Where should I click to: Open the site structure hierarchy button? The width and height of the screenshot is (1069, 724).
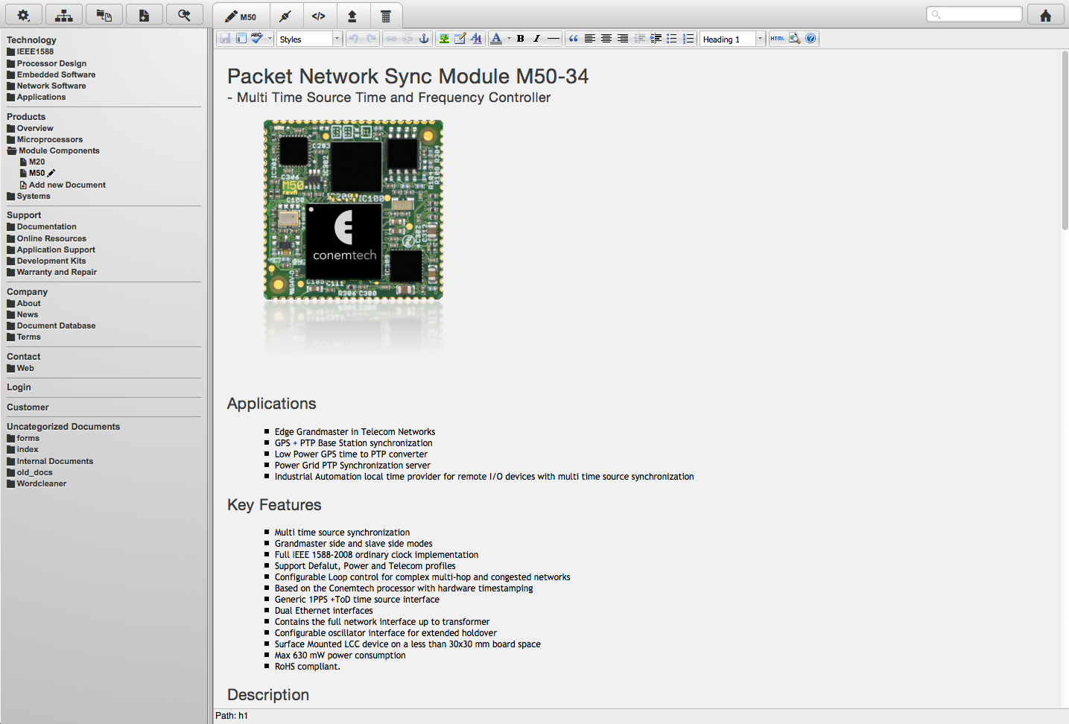click(x=64, y=15)
